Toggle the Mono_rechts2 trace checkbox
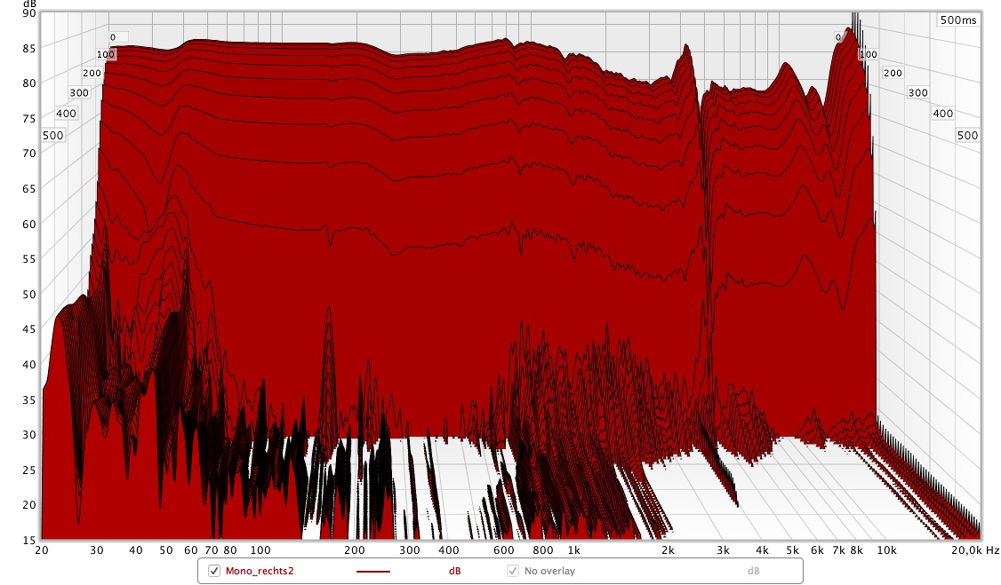This screenshot has height=585, width=1001. 213,571
